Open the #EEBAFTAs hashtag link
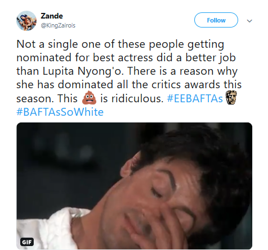 coord(195,98)
